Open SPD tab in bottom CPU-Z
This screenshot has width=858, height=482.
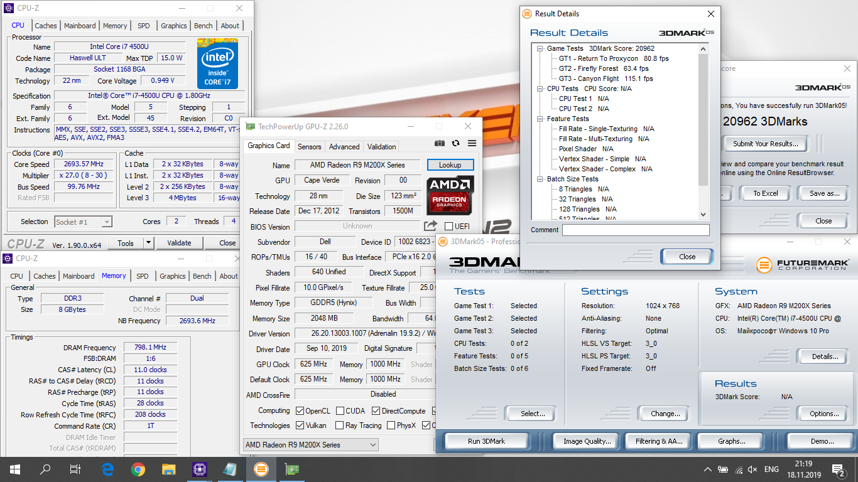click(x=143, y=276)
